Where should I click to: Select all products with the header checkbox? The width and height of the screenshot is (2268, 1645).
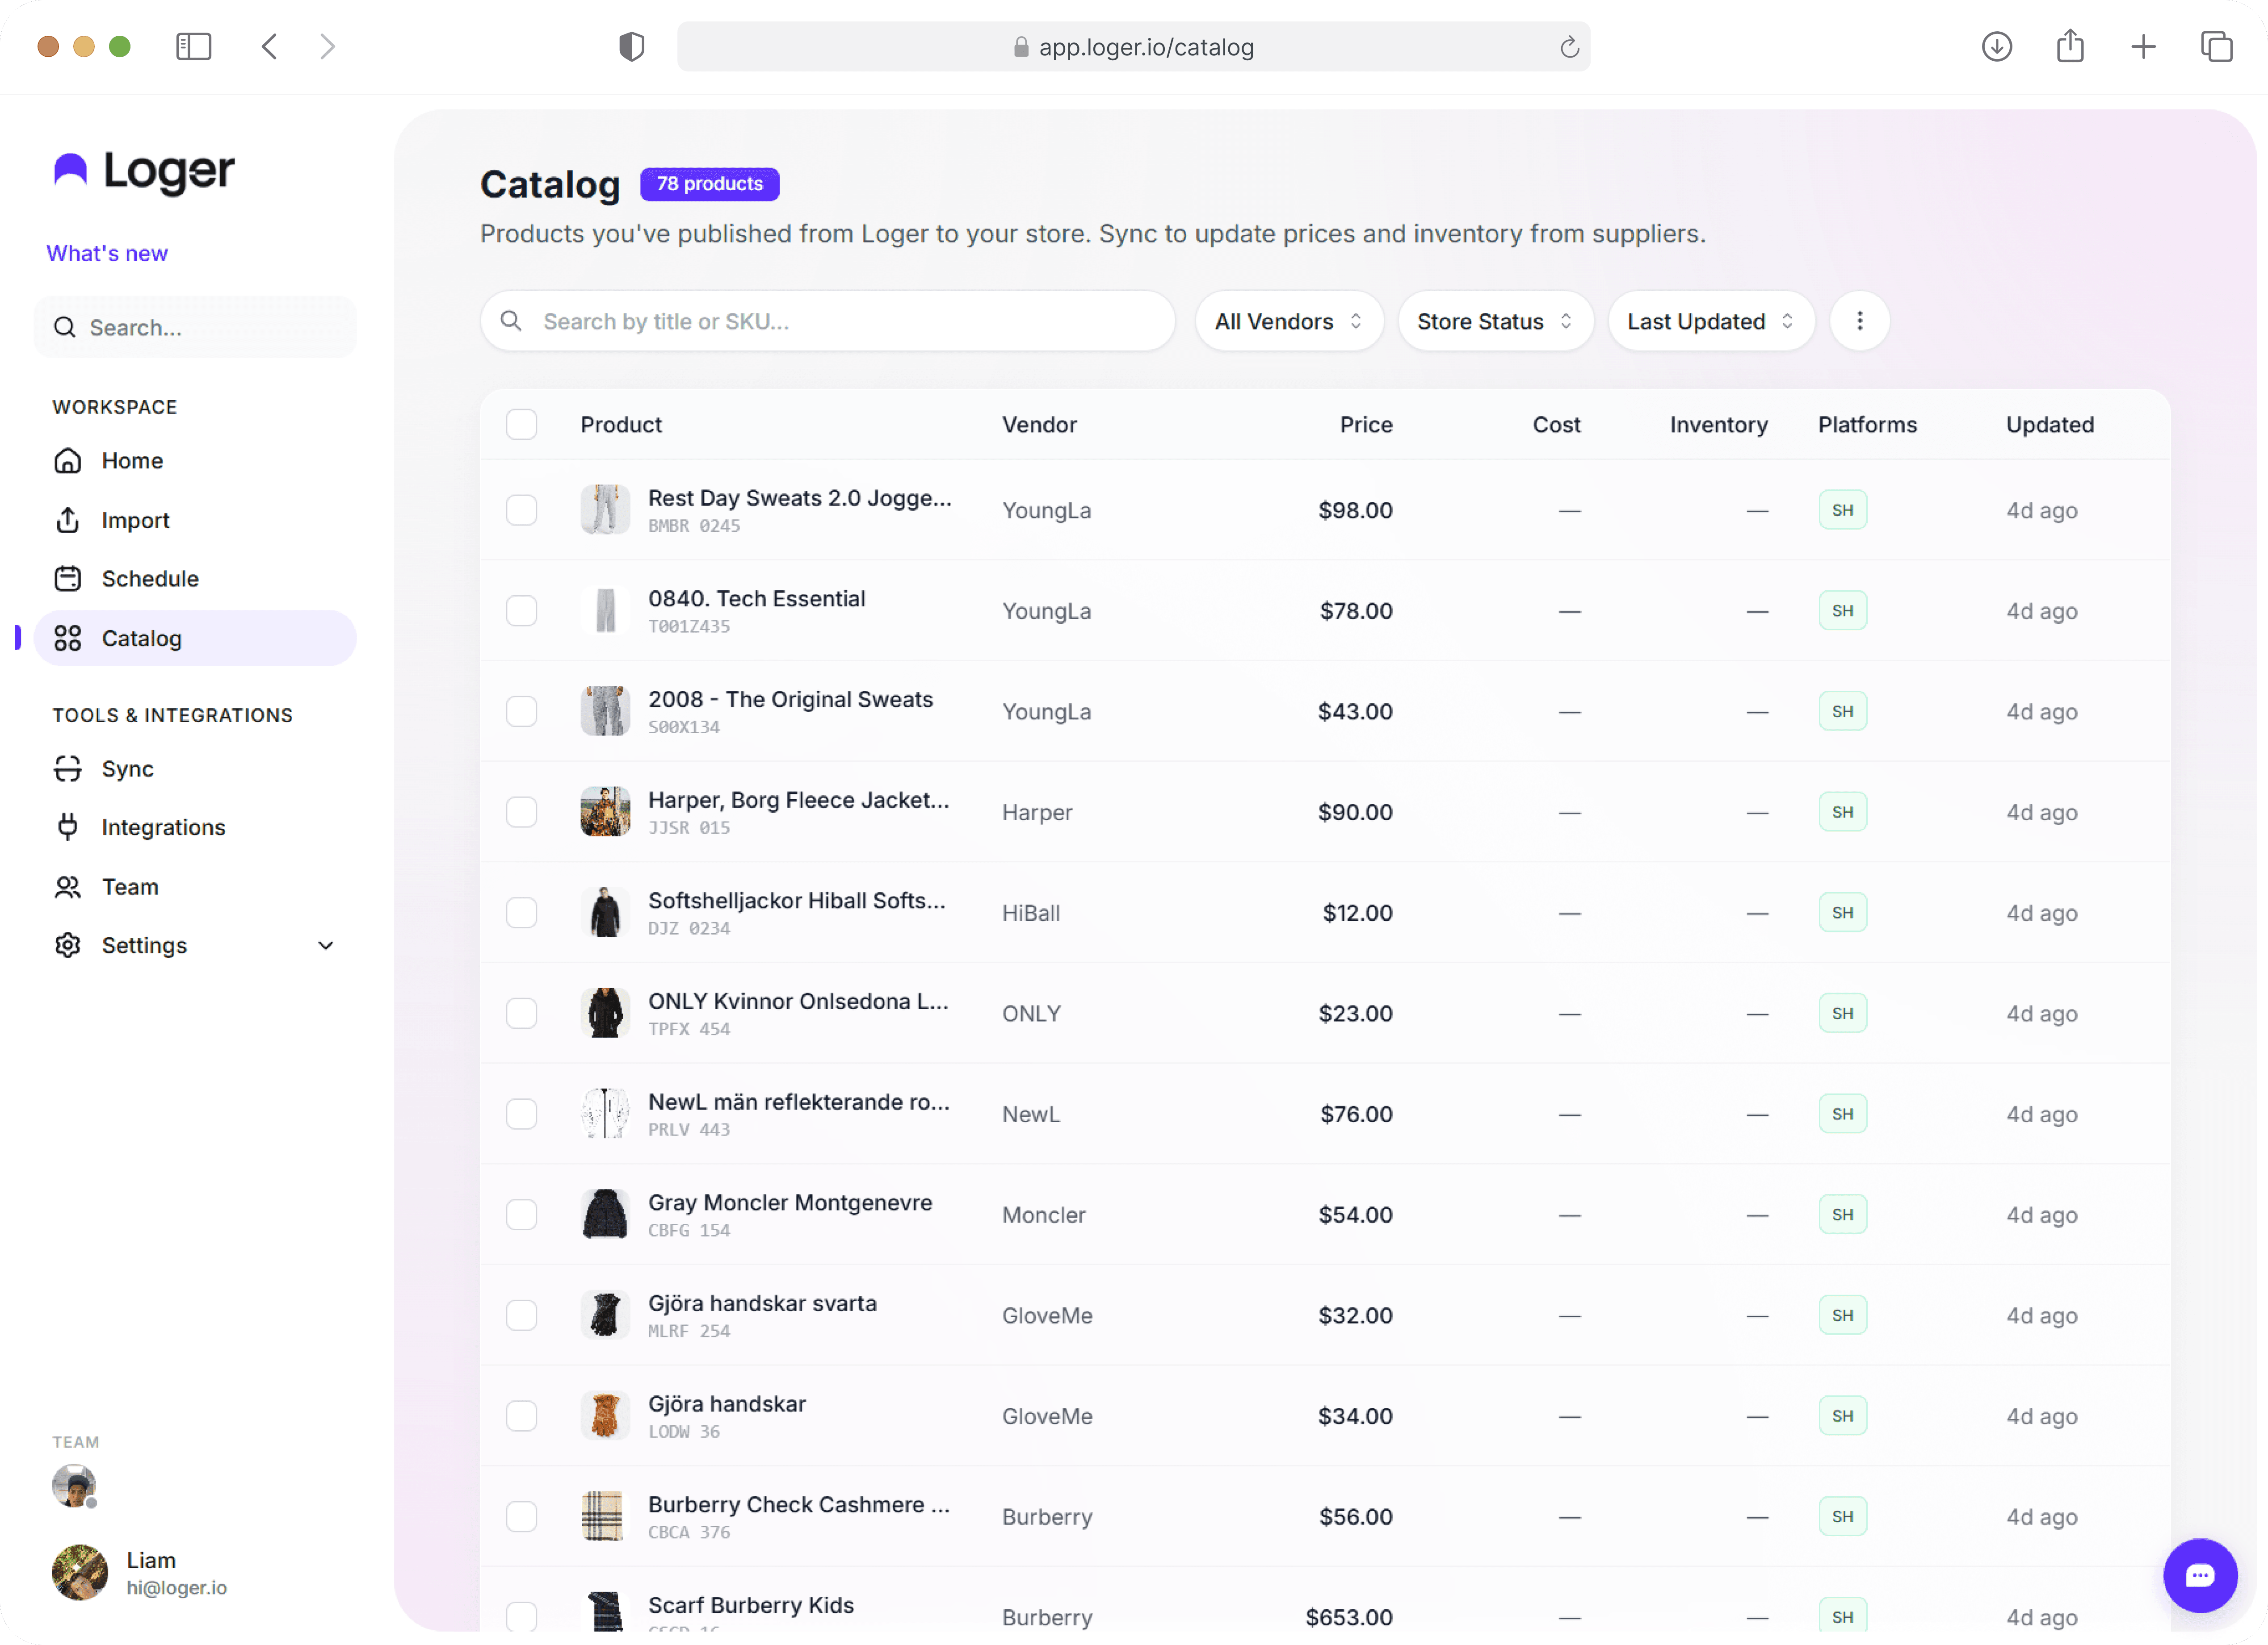coord(521,424)
